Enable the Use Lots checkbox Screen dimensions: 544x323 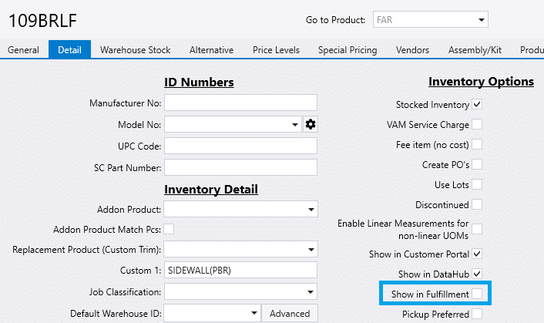point(478,184)
